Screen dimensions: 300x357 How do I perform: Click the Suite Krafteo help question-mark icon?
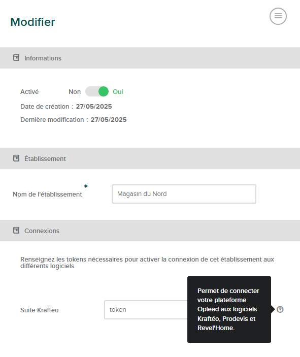(280, 309)
